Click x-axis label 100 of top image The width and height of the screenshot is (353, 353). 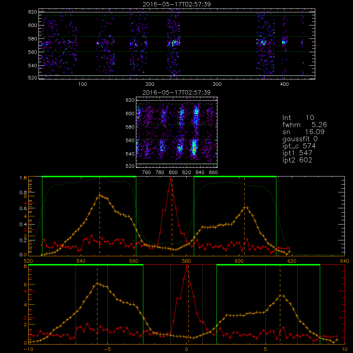click(x=83, y=84)
